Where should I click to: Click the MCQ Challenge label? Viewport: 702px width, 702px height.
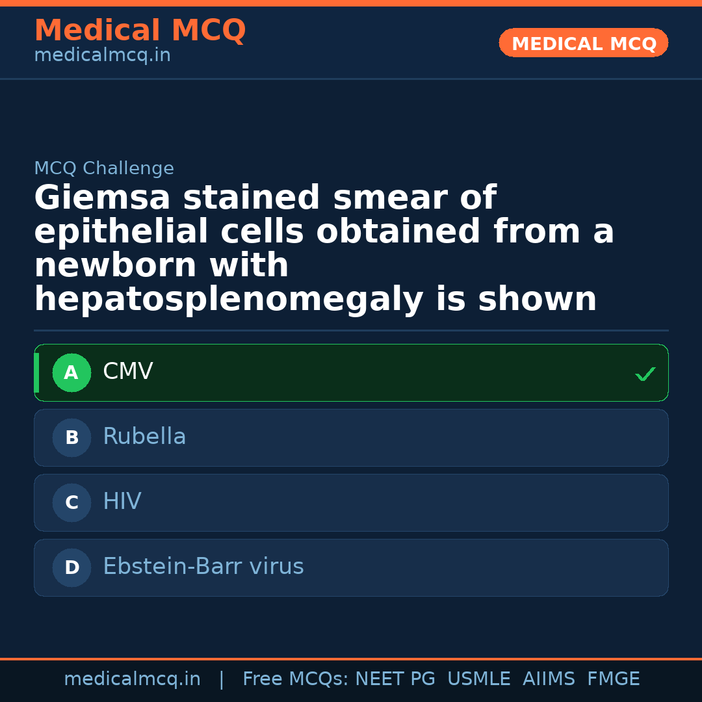104,169
